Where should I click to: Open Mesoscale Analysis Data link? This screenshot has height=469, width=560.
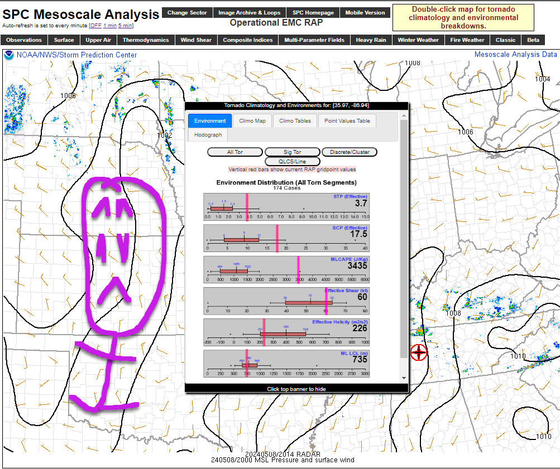click(x=516, y=55)
